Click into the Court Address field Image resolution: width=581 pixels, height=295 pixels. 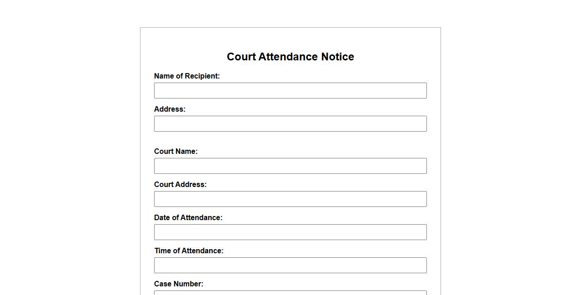pos(290,199)
